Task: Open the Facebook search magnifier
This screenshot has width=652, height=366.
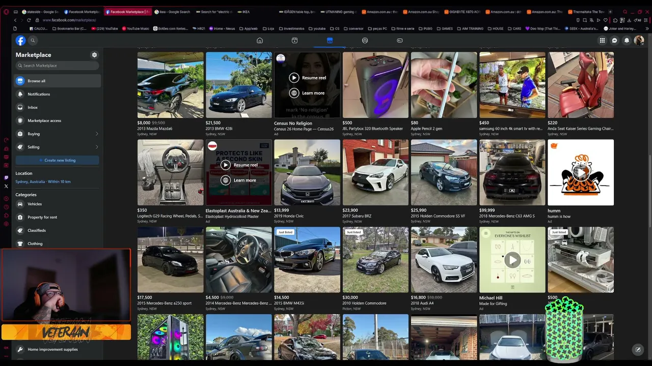Action: pos(33,41)
